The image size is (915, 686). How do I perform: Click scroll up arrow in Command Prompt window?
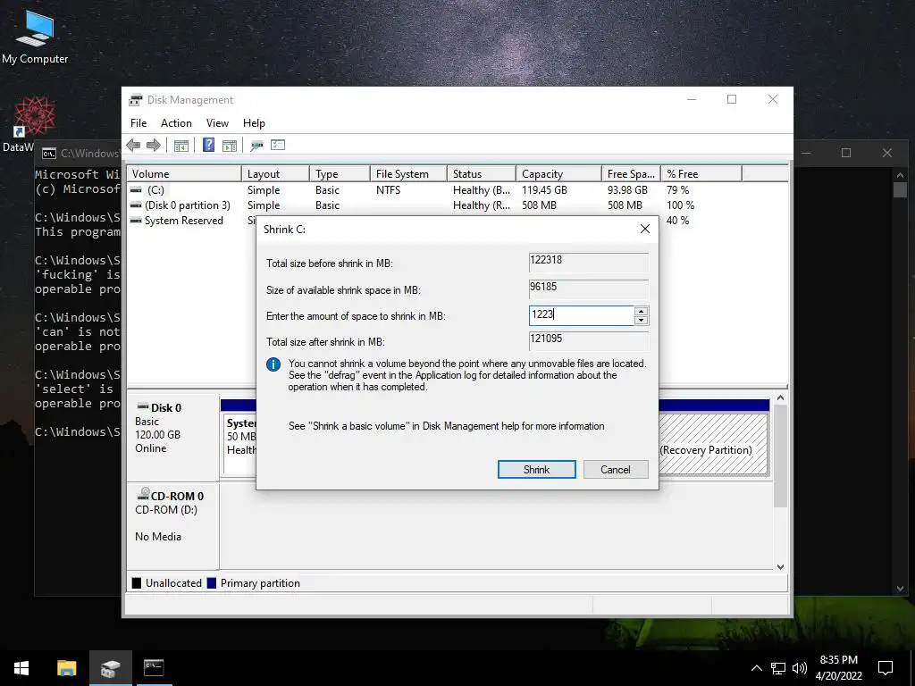900,174
